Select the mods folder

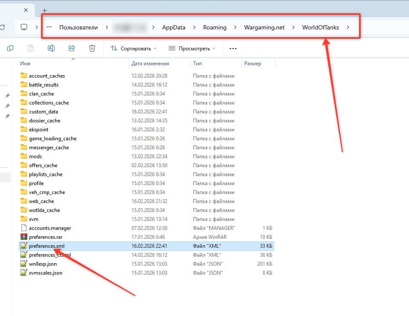35,157
